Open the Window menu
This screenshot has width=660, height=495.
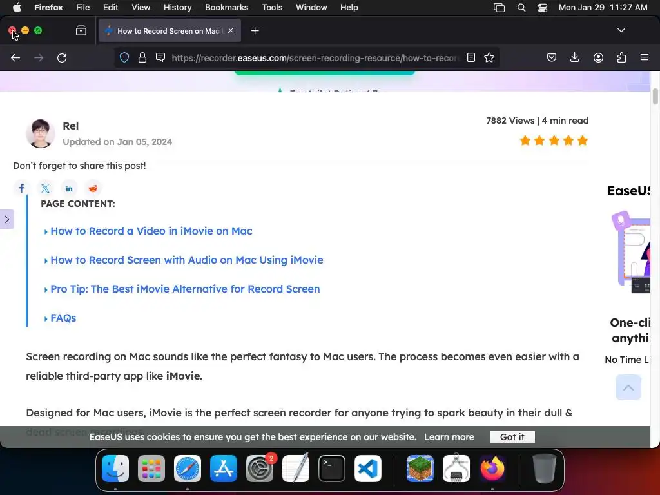[x=311, y=8]
